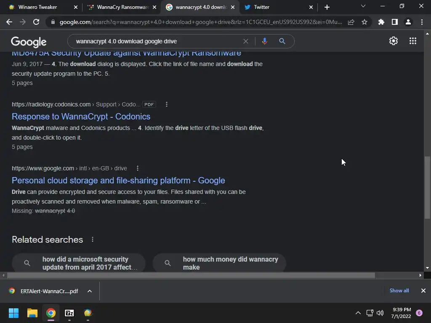Click the vertical page scrollbar thumb
Screen dimensions: 431x323
(427, 188)
